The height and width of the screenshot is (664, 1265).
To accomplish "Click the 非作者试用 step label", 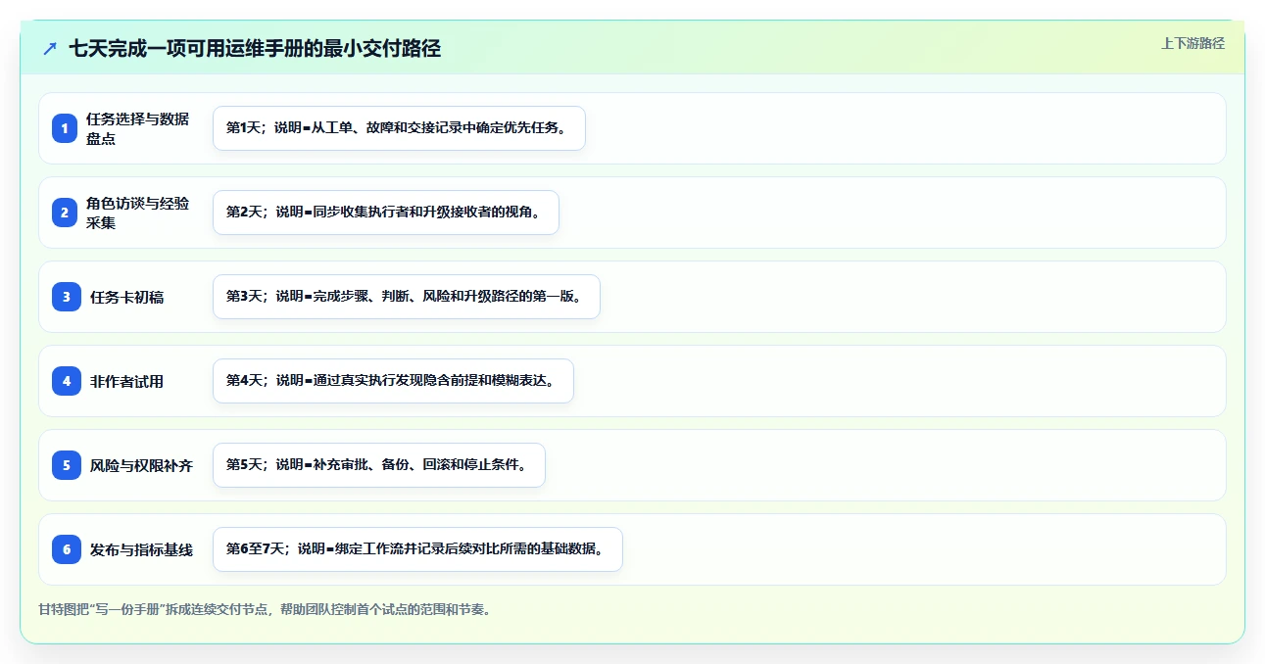I will 126,381.
